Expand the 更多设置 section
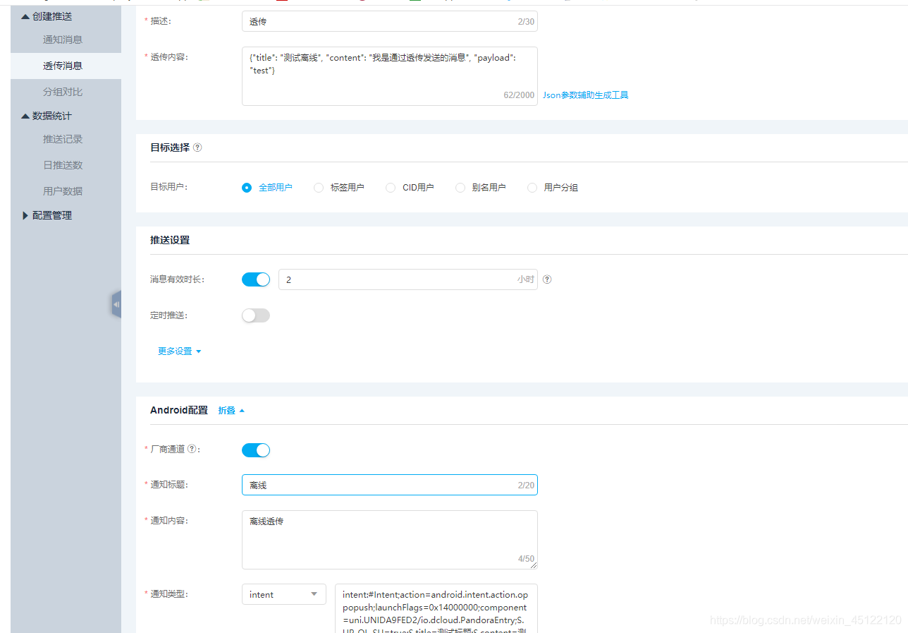The width and height of the screenshot is (908, 633). [175, 351]
